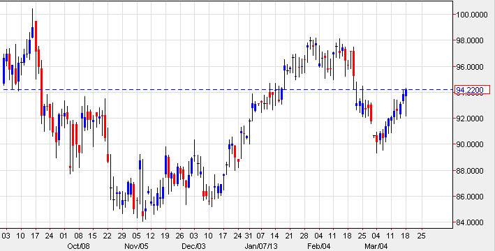Viewport: 495px width, 251px height.
Task: Click the 21 day tick label
Action: coord(289,236)
